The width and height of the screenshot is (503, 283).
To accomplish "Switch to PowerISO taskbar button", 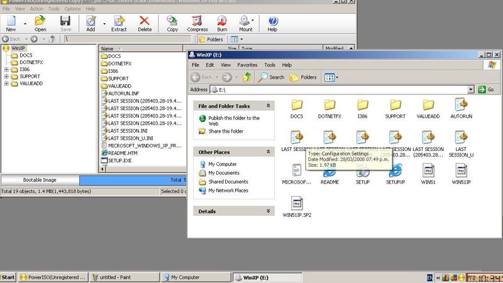I will pyautogui.click(x=53, y=277).
